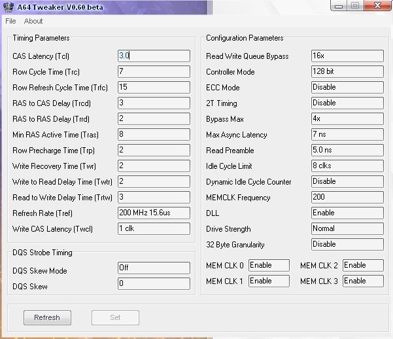Image resolution: width=393 pixels, height=339 pixels.
Task: Click the 'MEMCLK Frequency' label
Action: (x=238, y=198)
